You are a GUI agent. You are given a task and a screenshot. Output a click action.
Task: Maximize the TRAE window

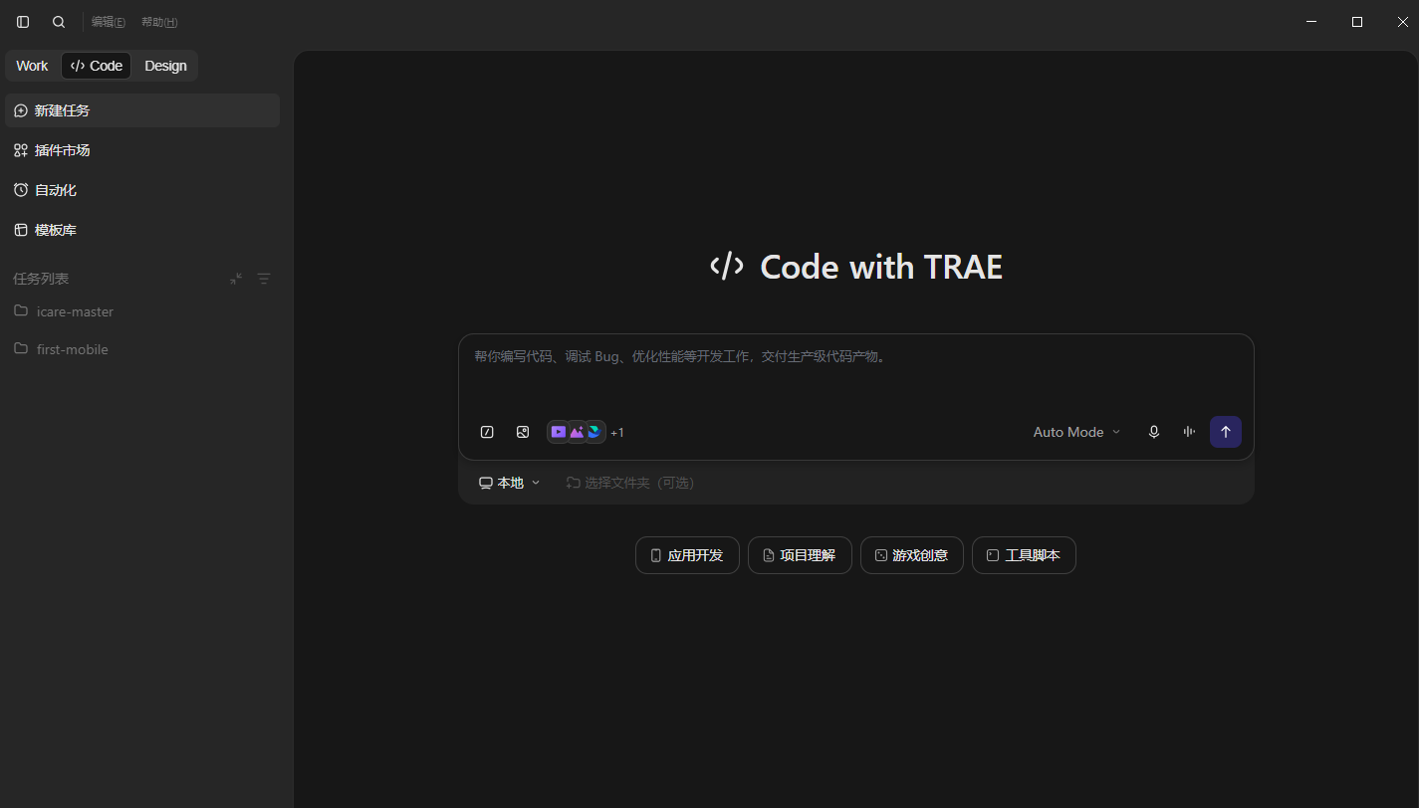point(1357,22)
